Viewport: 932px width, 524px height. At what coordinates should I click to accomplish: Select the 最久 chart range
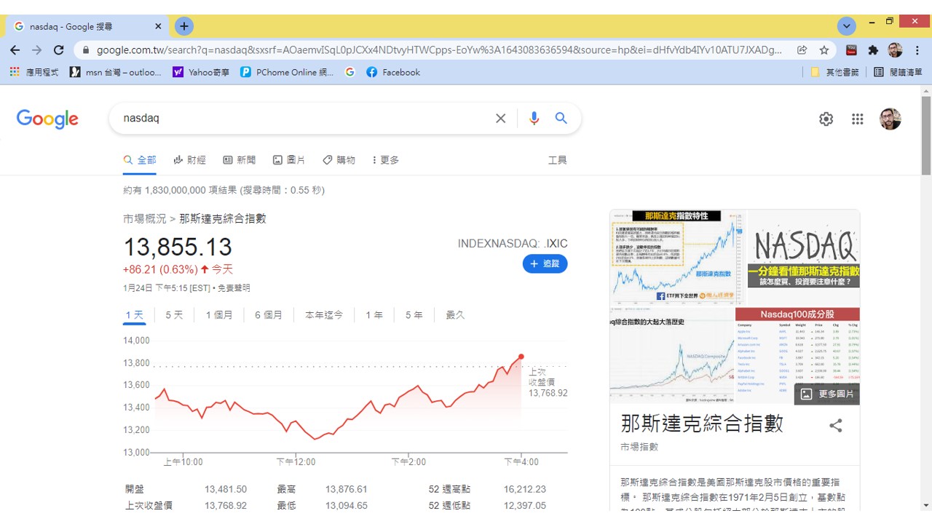click(x=455, y=315)
